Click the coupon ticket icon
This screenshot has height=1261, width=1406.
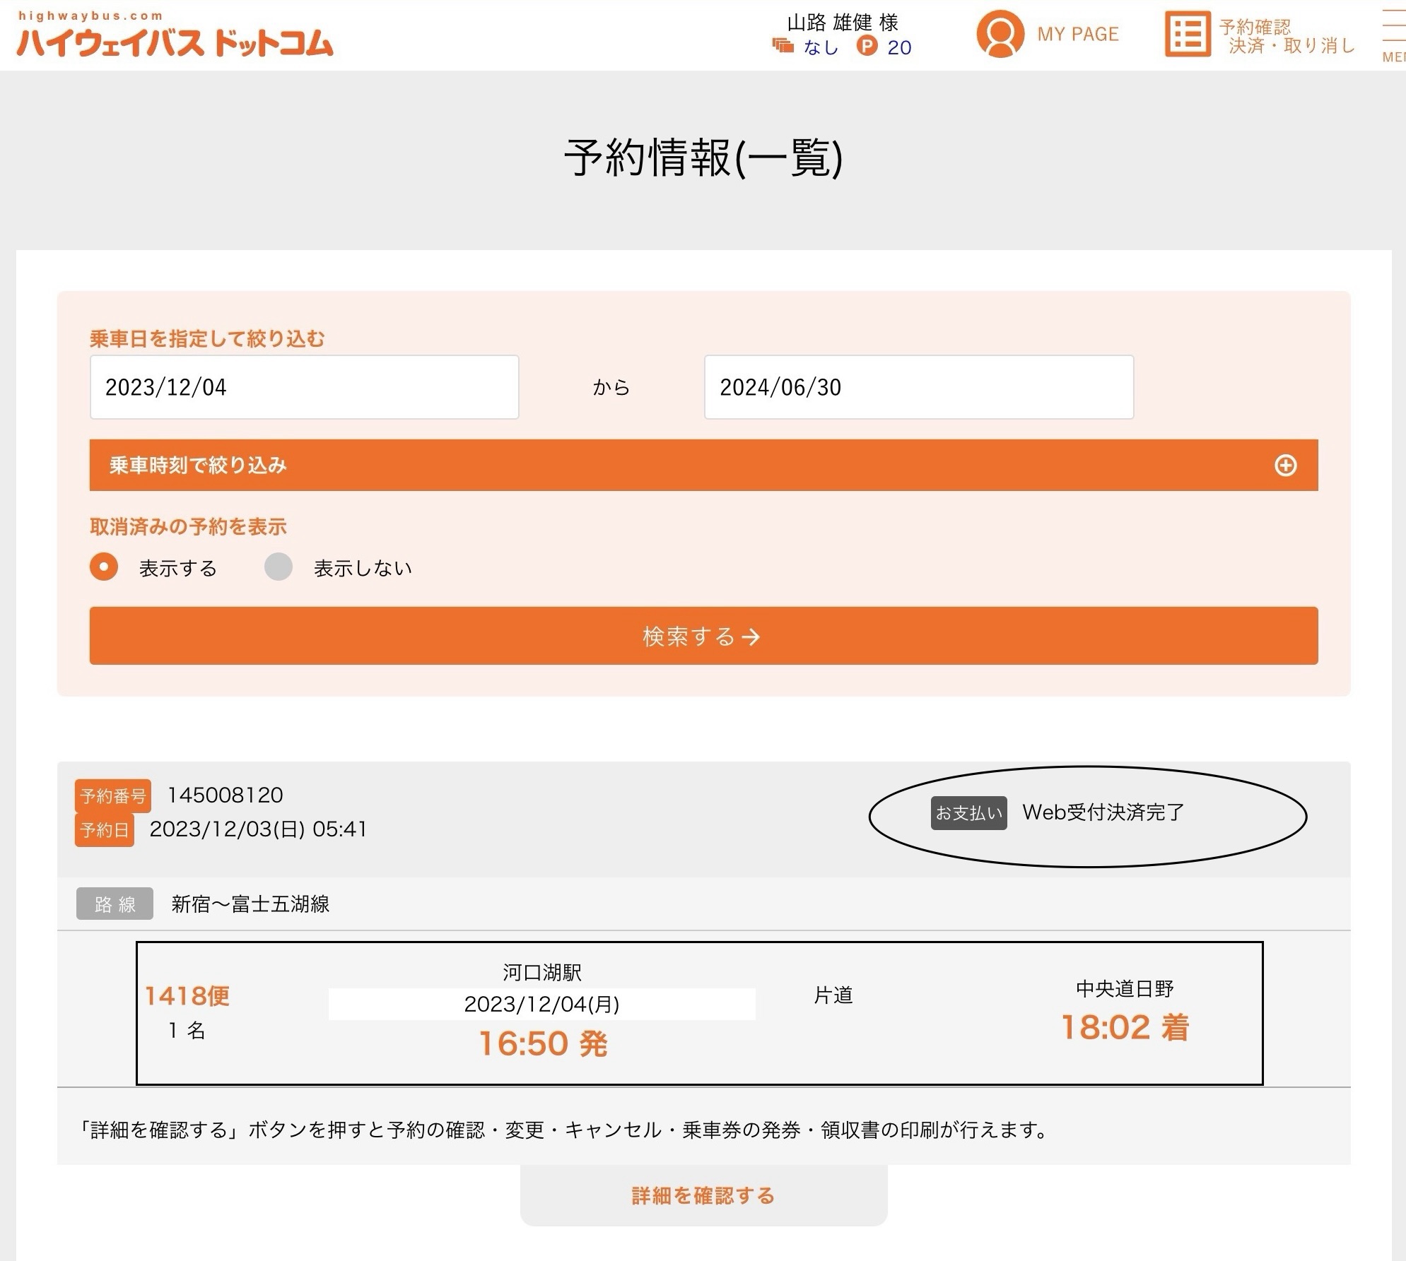point(783,47)
